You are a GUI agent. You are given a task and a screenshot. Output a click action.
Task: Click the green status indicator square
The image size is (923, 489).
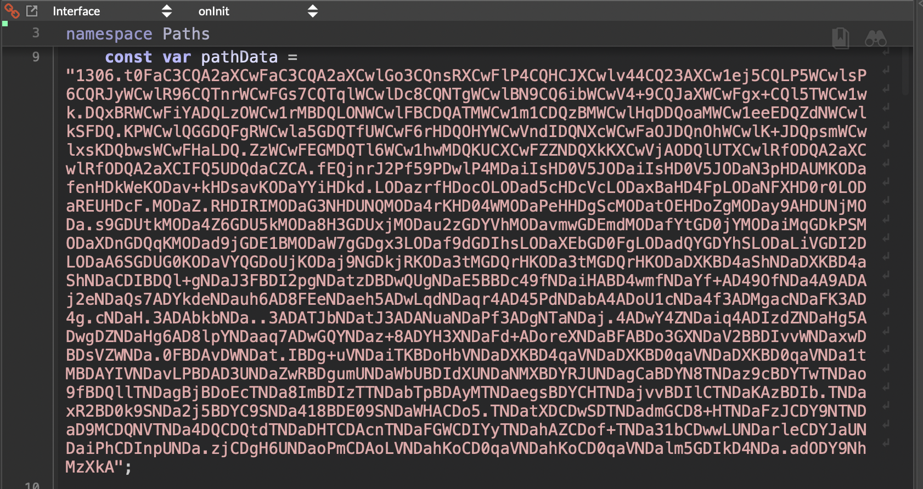pyautogui.click(x=5, y=24)
